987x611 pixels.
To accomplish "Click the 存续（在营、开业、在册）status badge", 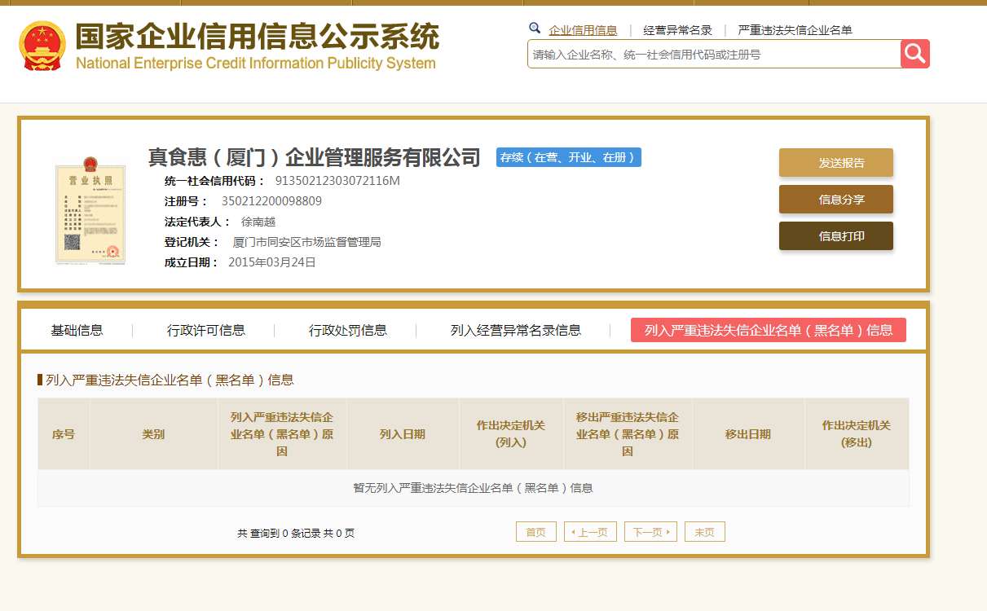I will [x=569, y=157].
